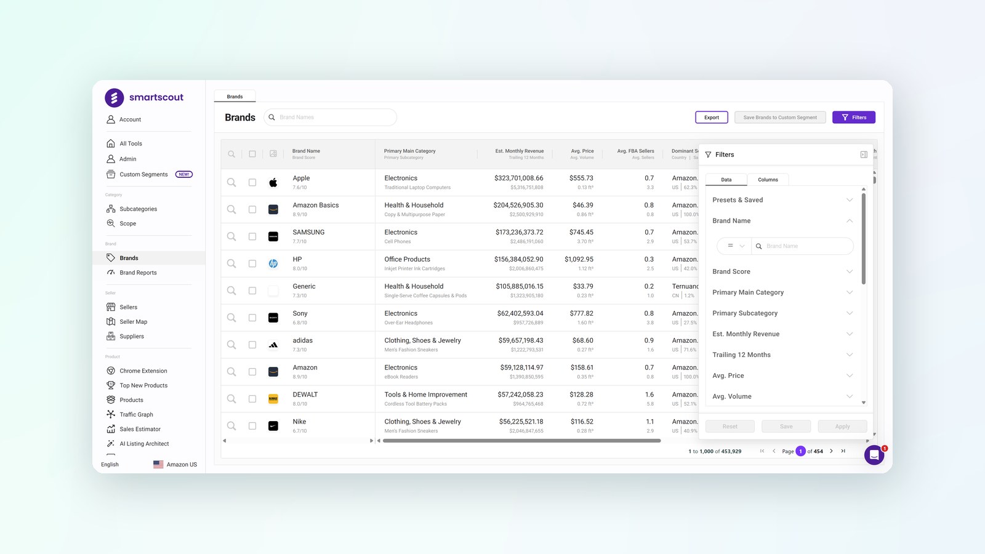The height and width of the screenshot is (554, 985).
Task: Click the Export button
Action: tap(712, 118)
